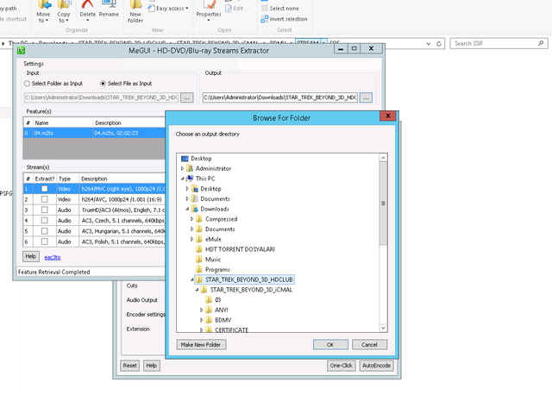Check Extract for stream 1 right-eye video
Screen dimensions: 552x395
click(44, 189)
